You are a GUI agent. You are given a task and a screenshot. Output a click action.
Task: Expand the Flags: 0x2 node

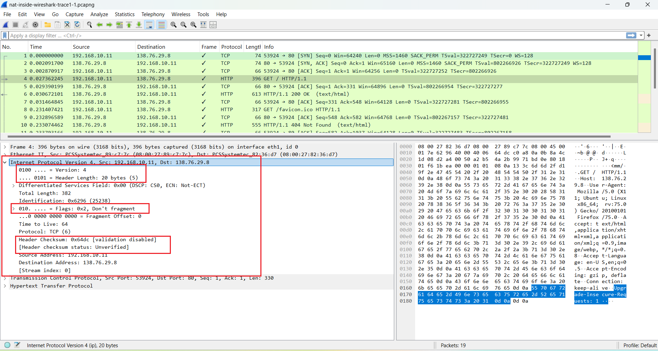point(13,209)
